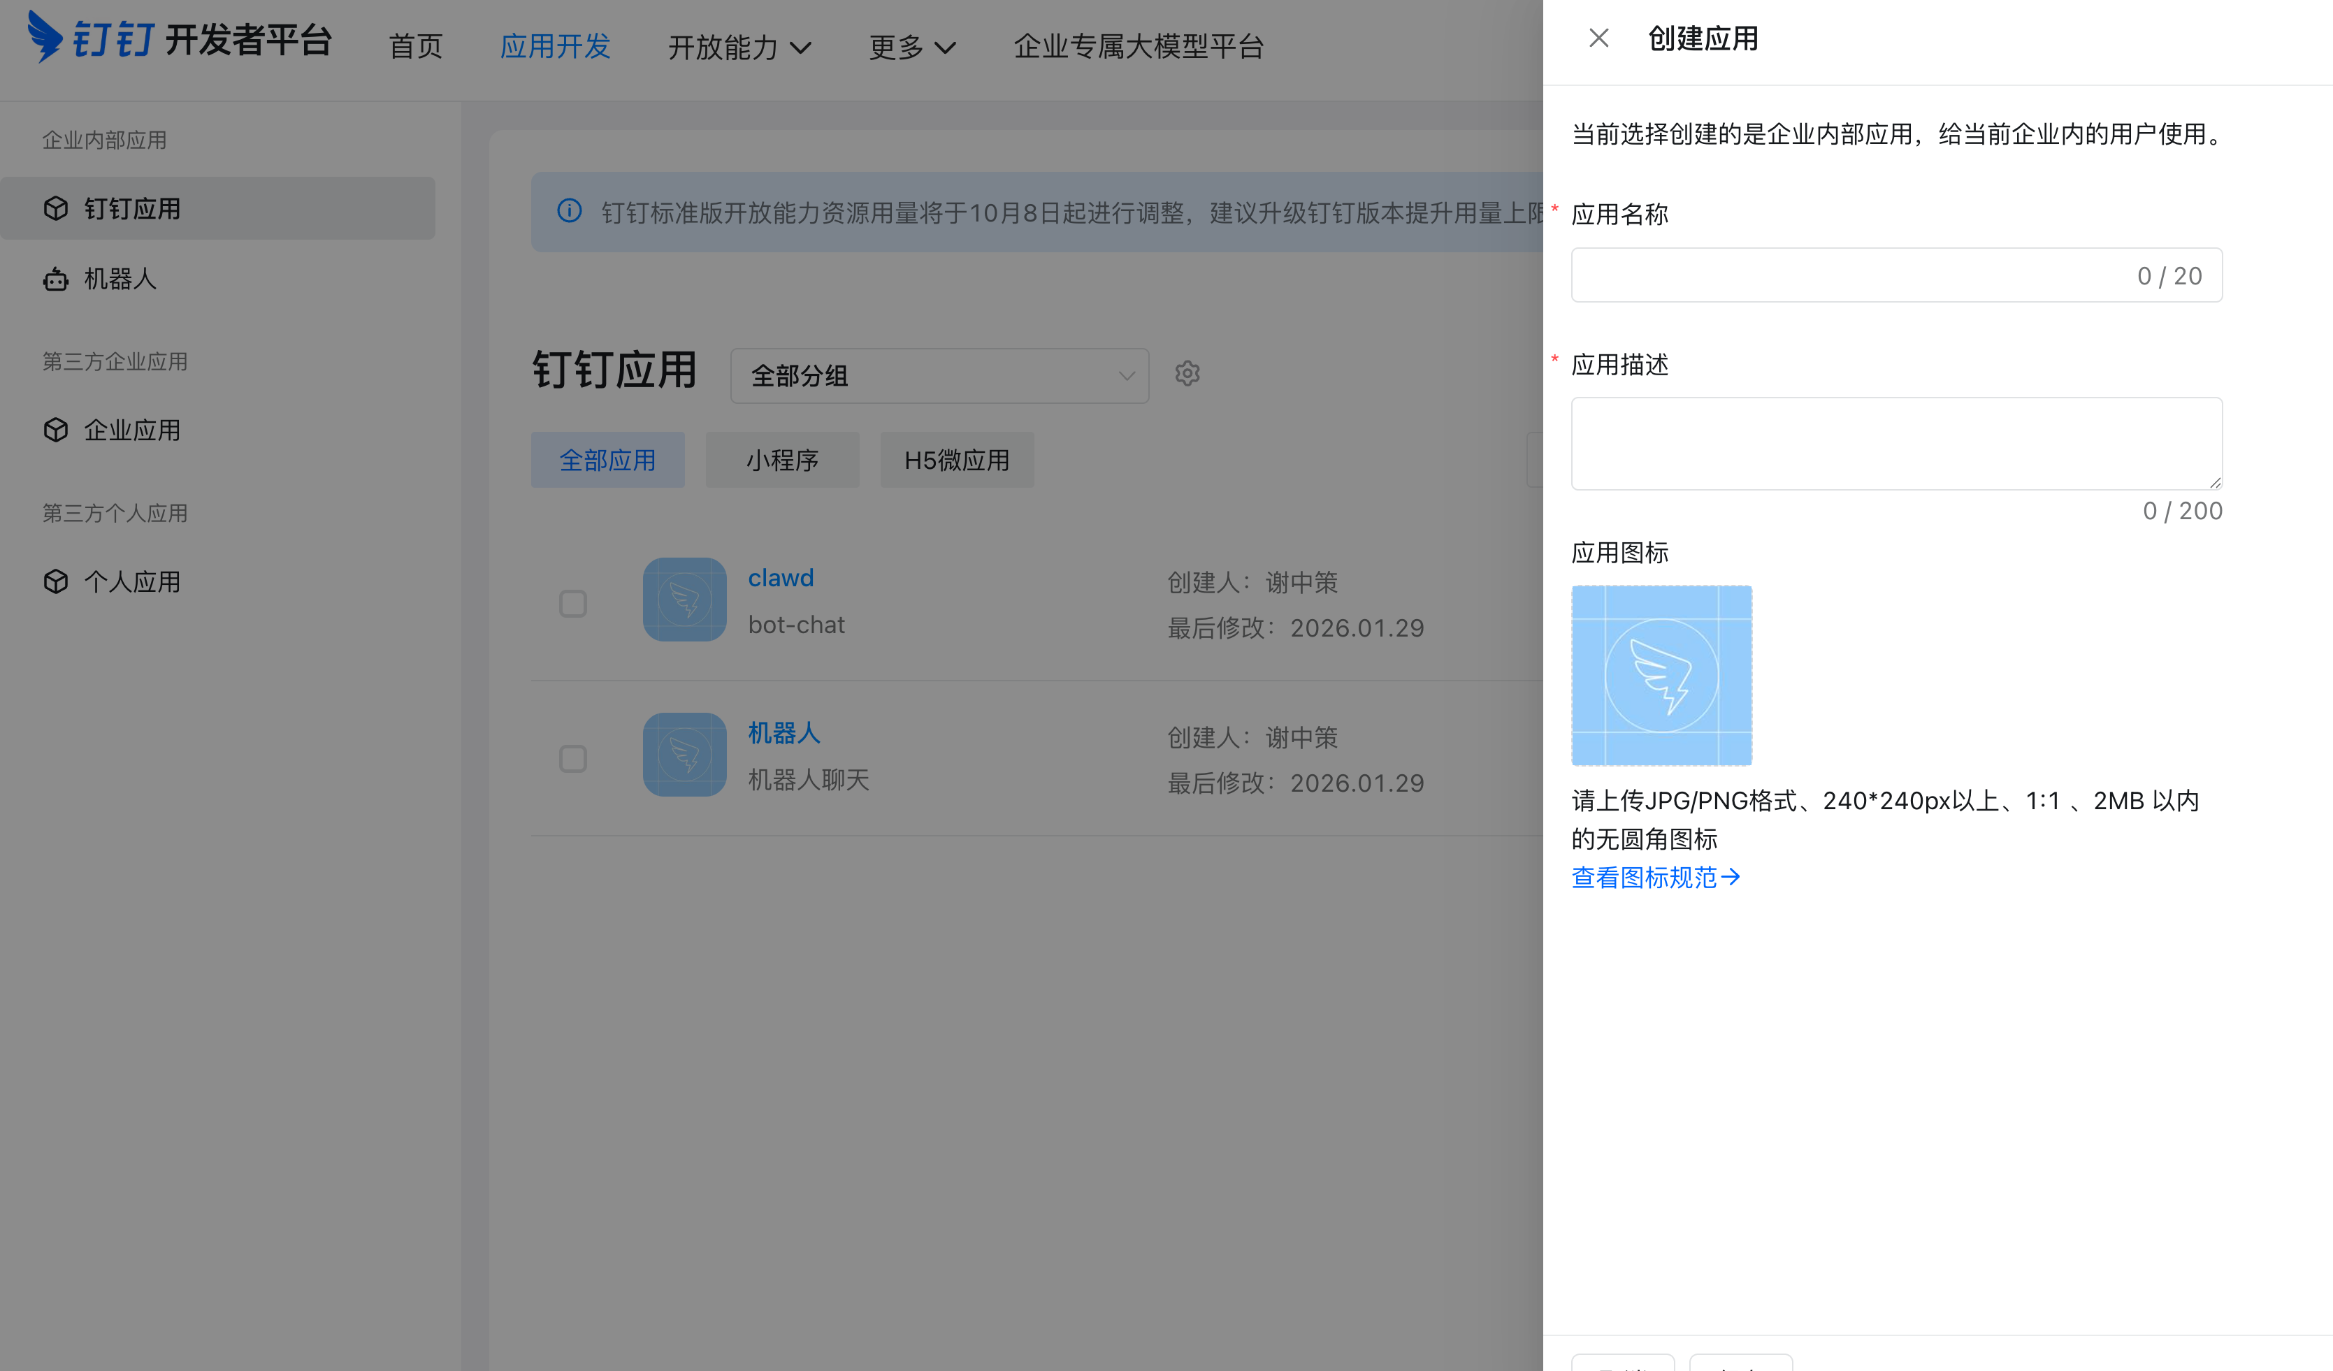Click the 应用名称 input field
Viewport: 2333px width, 1371px height.
1895,274
